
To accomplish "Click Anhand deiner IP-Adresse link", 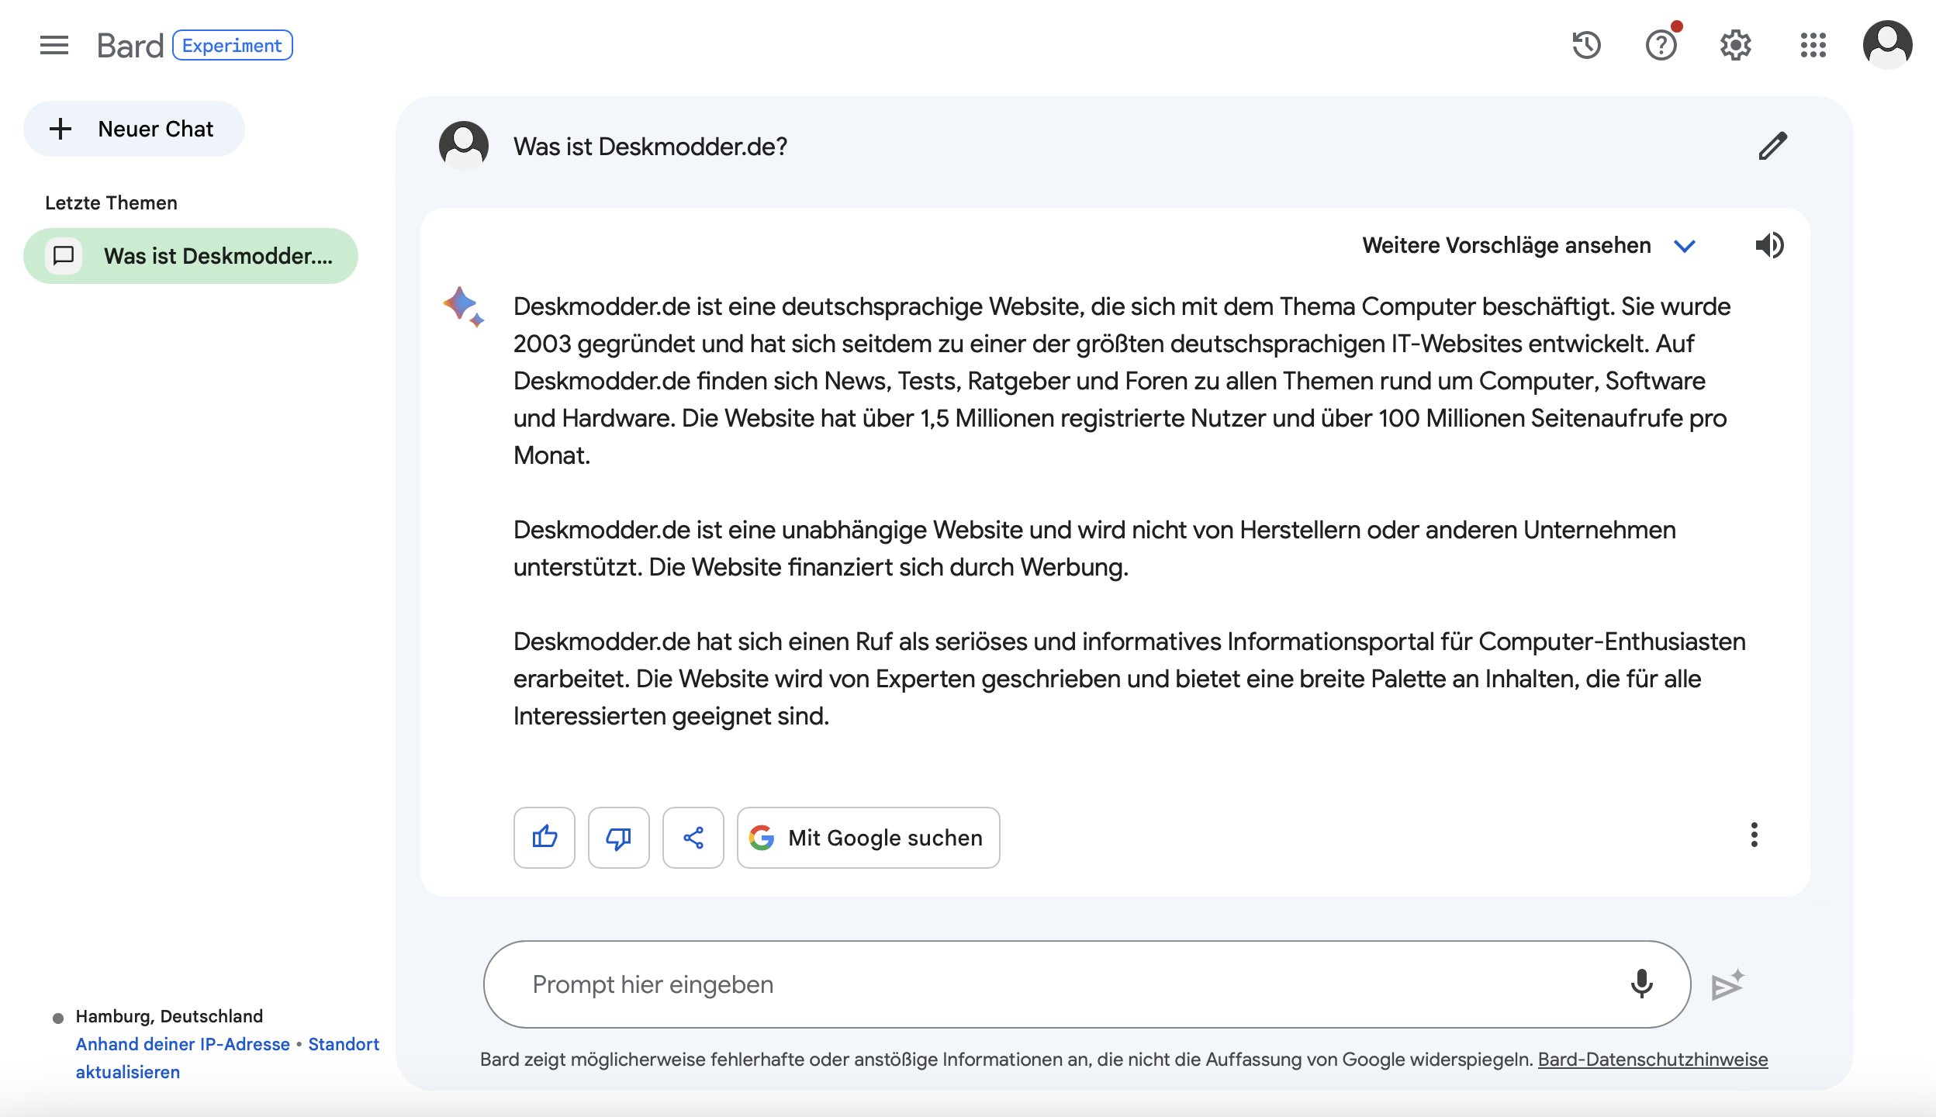I will [x=182, y=1044].
